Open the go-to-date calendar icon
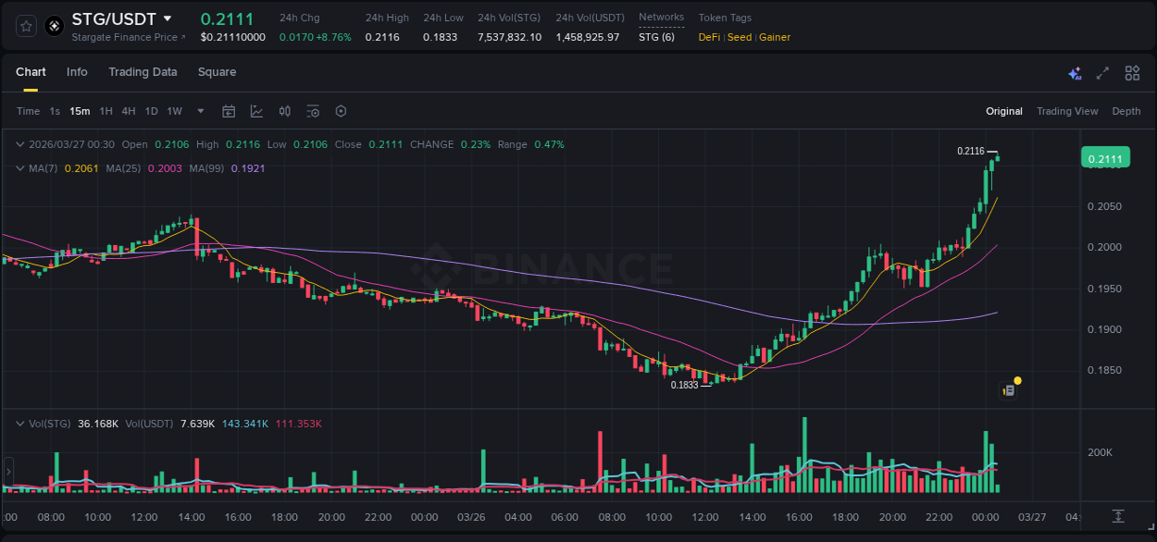This screenshot has height=542, width=1157. point(229,111)
